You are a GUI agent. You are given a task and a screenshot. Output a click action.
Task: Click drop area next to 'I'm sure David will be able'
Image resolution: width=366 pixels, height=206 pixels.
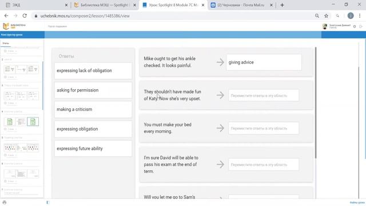coord(264,165)
